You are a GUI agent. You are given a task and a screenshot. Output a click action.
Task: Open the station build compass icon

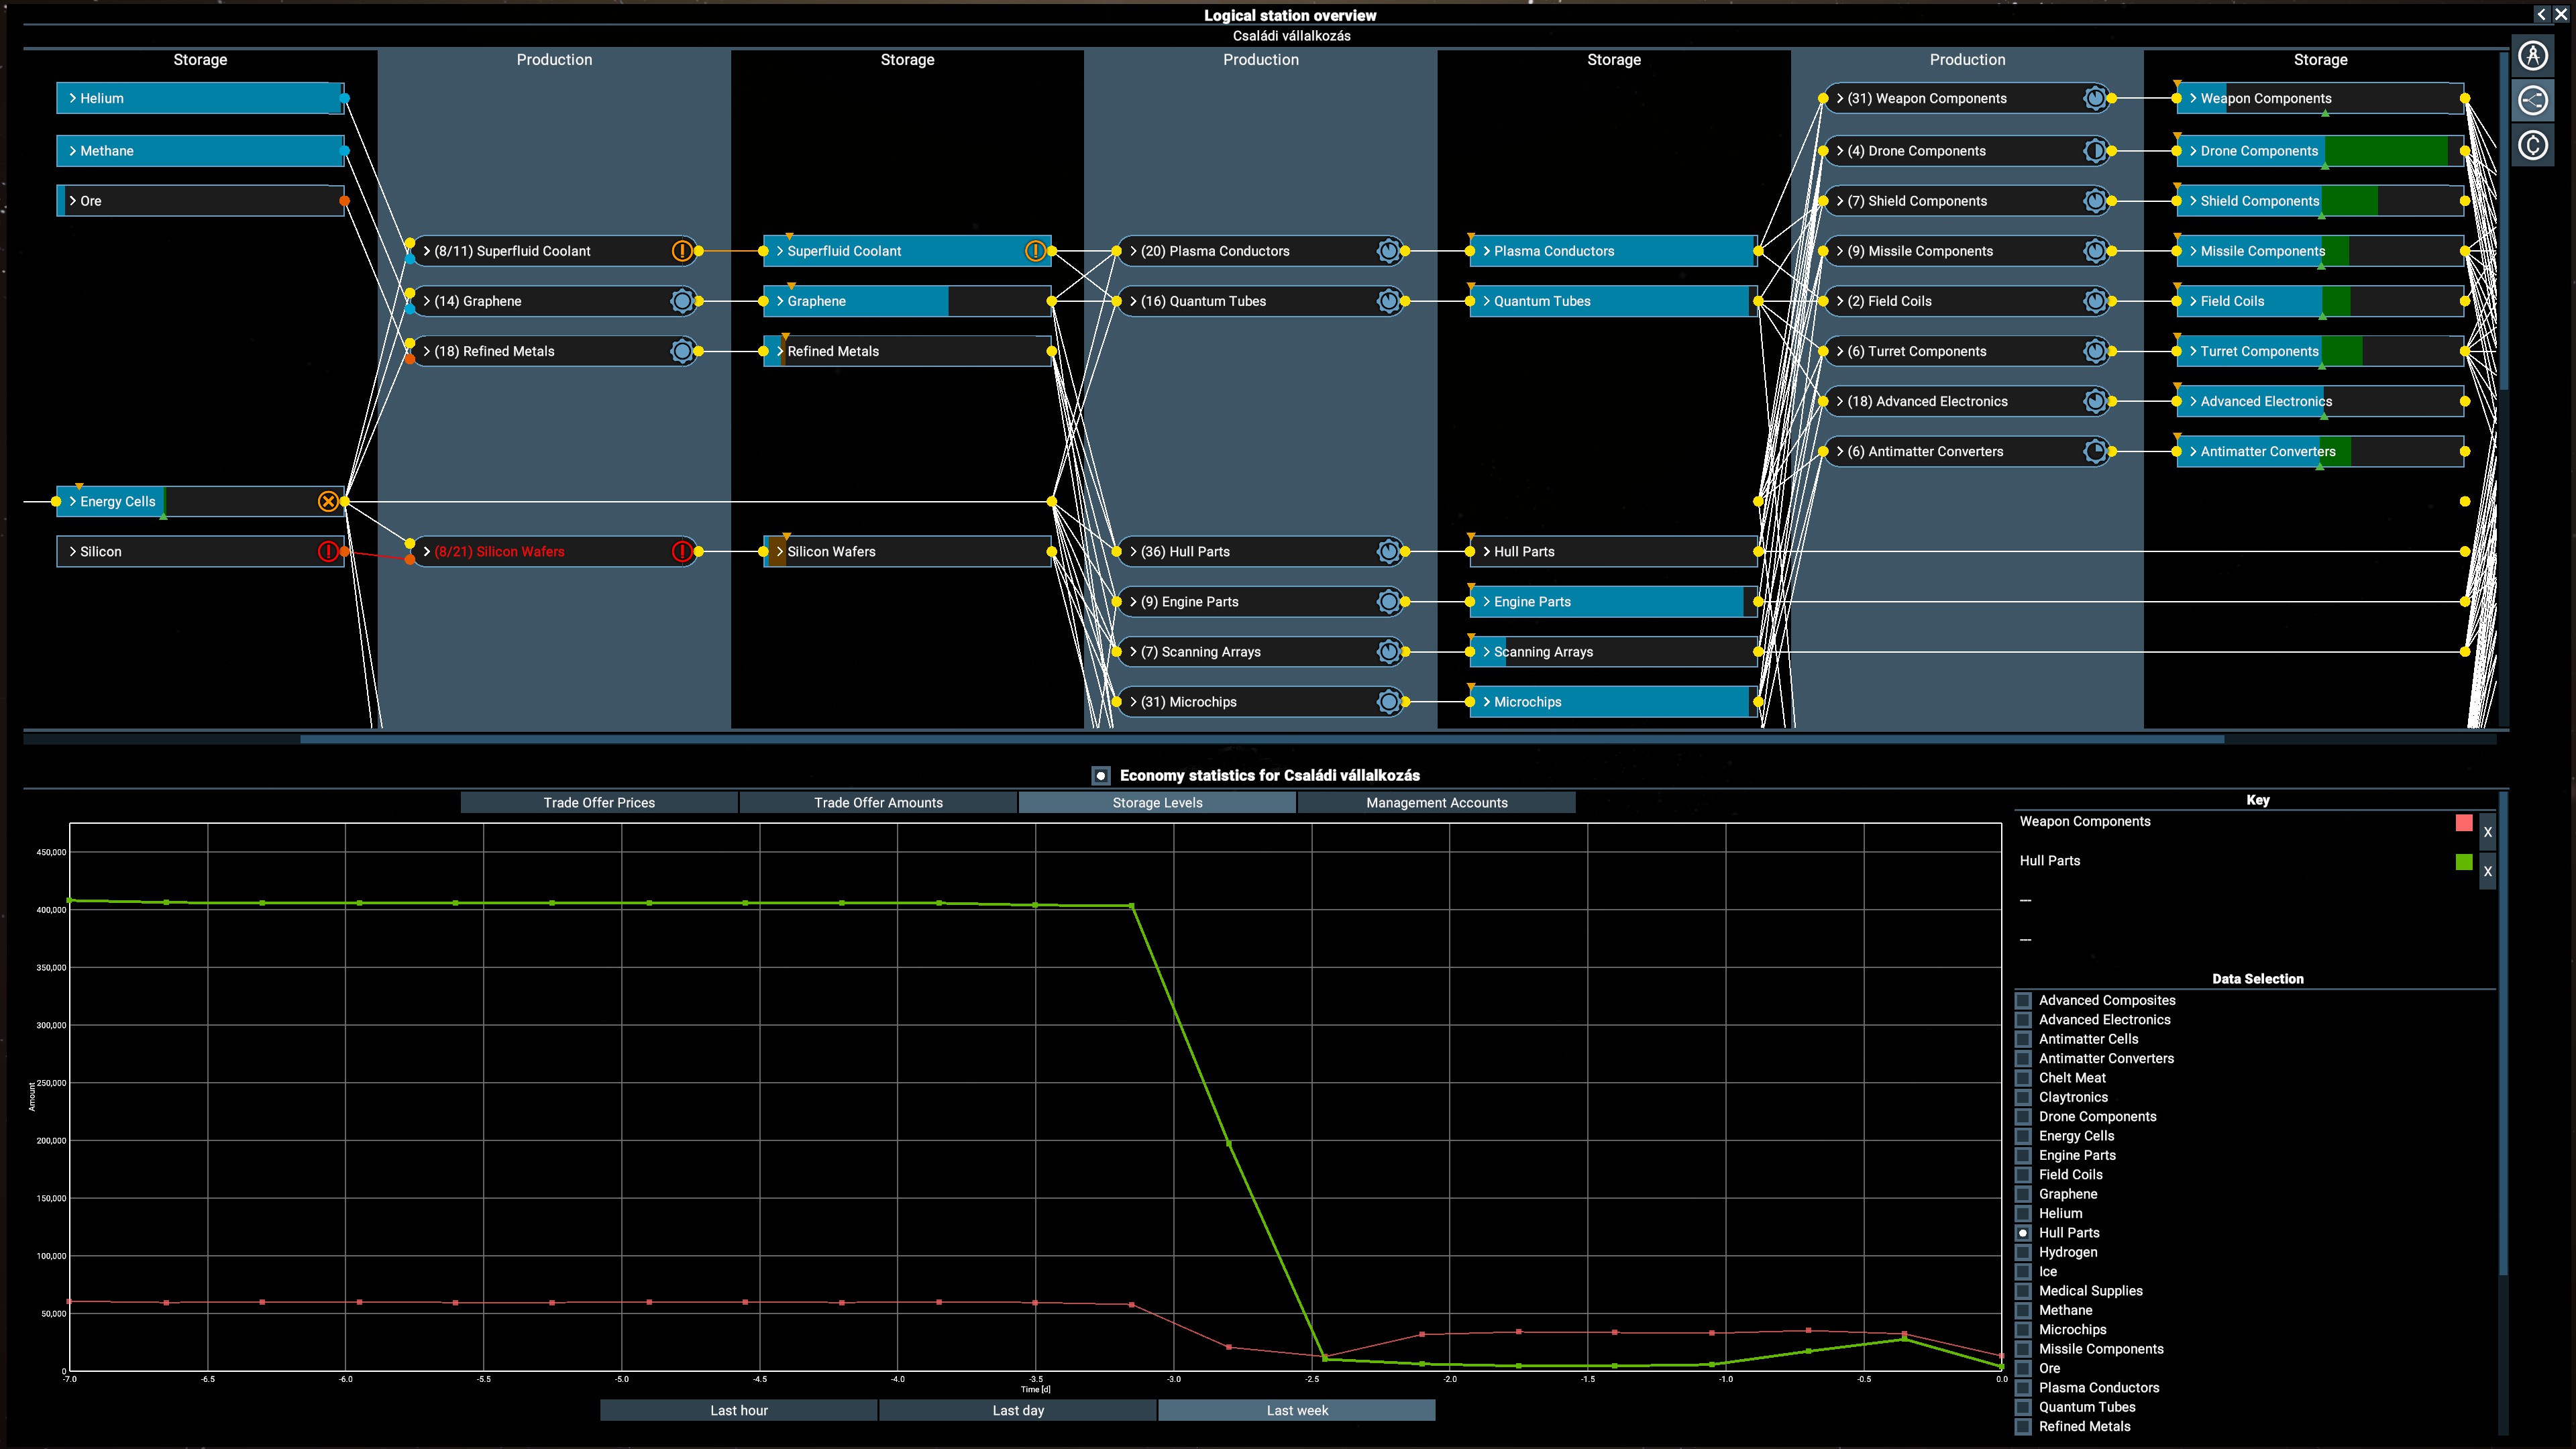coord(2532,55)
